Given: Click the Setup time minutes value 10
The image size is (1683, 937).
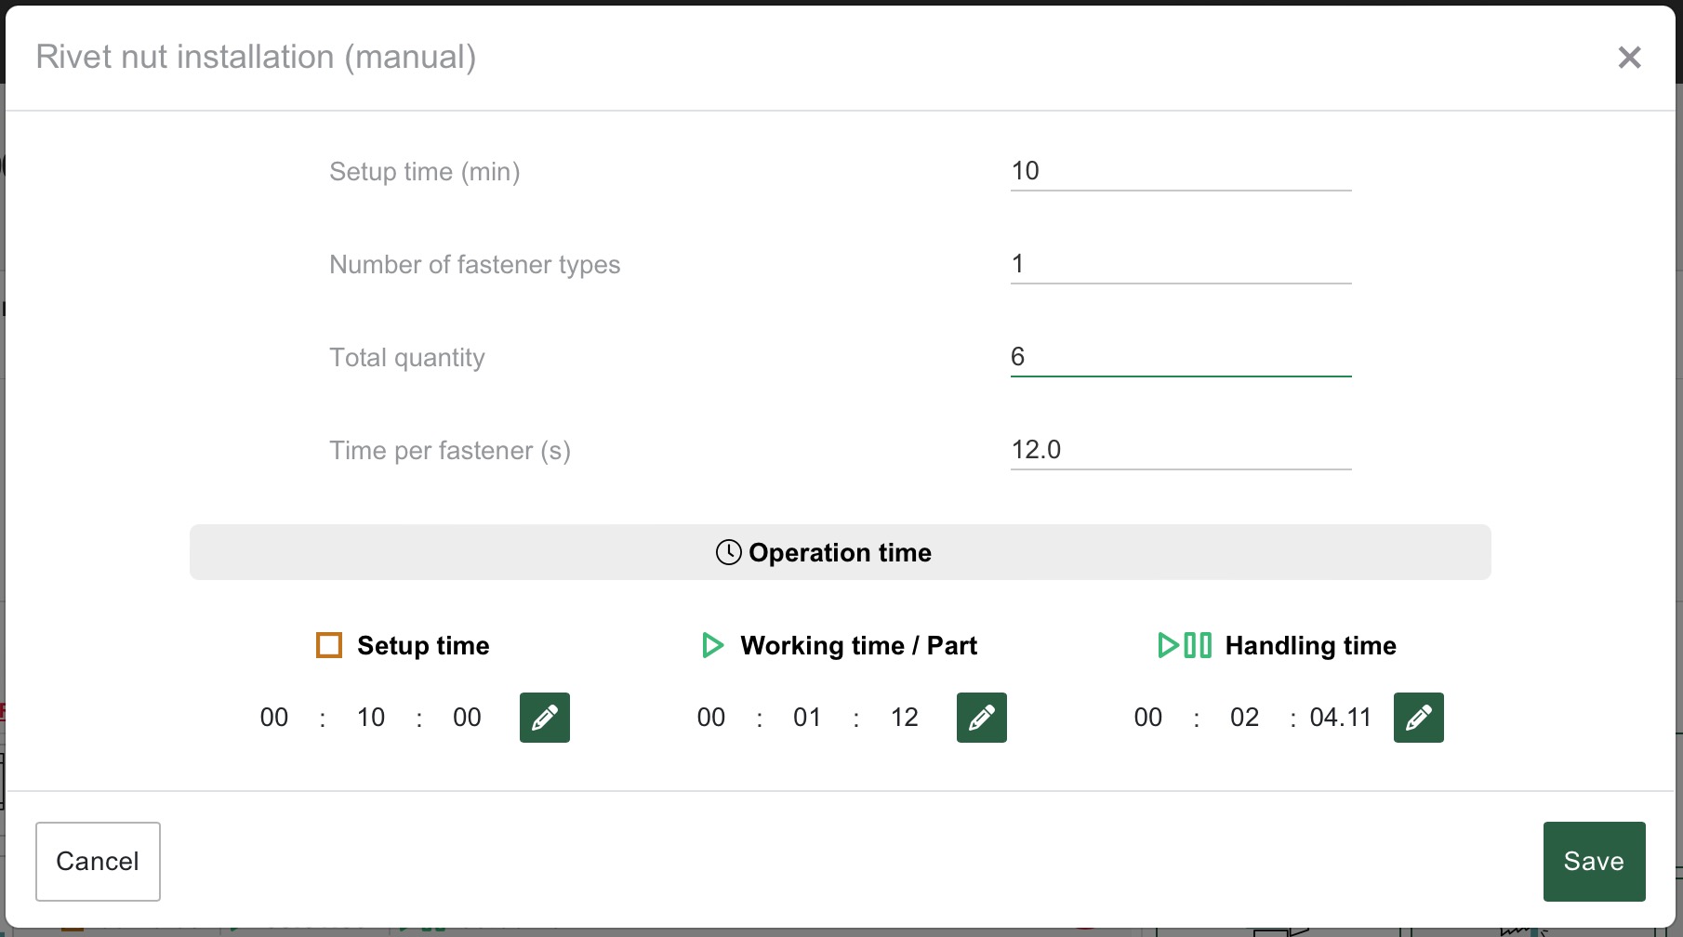Looking at the screenshot, I should point(371,718).
